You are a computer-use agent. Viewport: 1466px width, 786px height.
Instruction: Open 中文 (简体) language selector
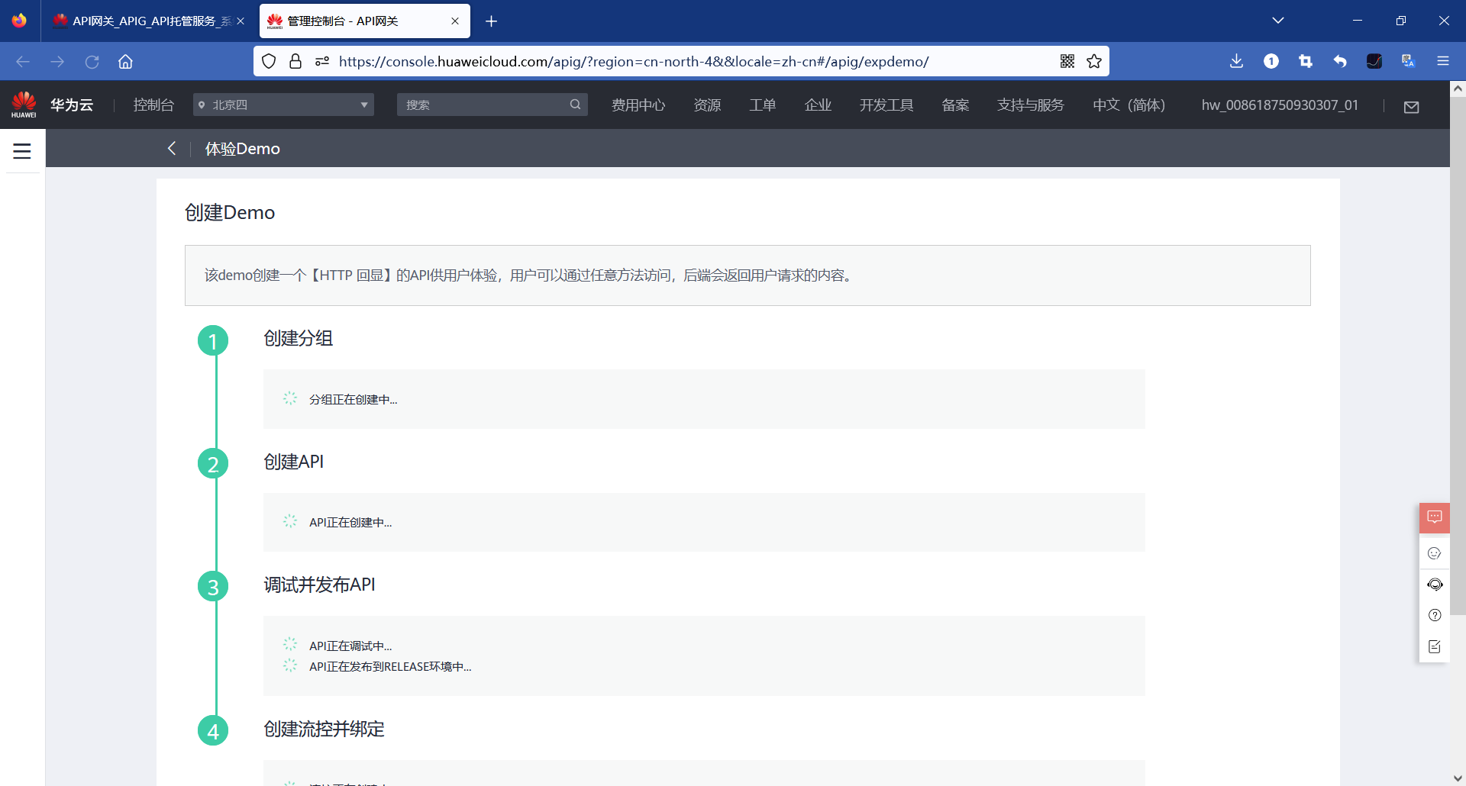1129,105
